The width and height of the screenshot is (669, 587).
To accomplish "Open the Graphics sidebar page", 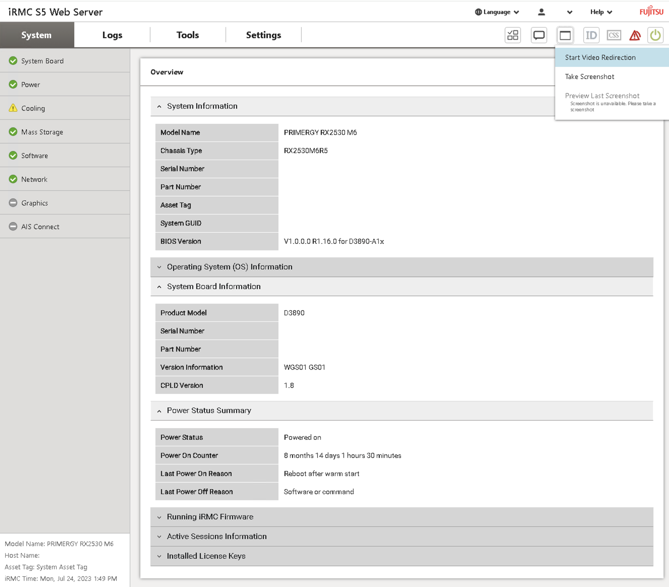I will (x=65, y=203).
